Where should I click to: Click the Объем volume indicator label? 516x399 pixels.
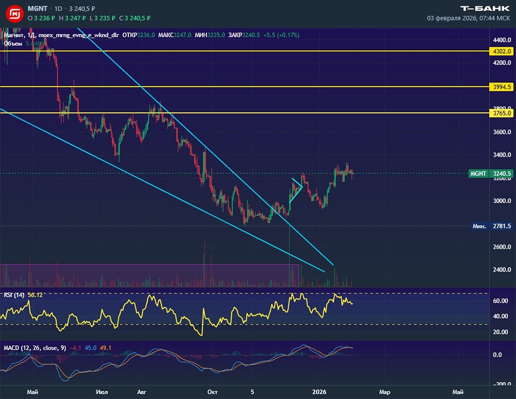(x=13, y=43)
